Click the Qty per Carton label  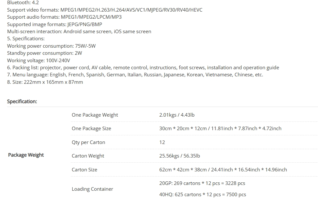click(x=88, y=142)
